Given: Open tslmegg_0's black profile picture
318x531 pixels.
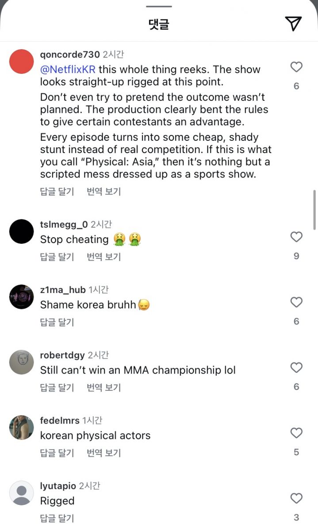Looking at the screenshot, I should (x=22, y=231).
